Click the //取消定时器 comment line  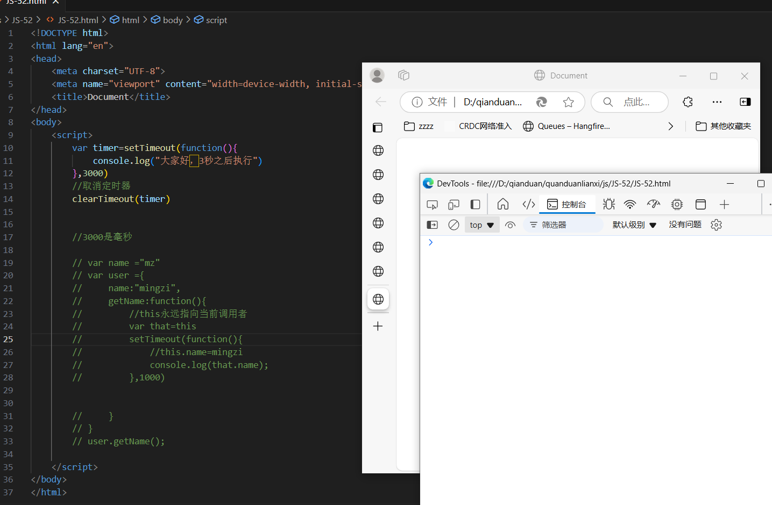click(101, 186)
